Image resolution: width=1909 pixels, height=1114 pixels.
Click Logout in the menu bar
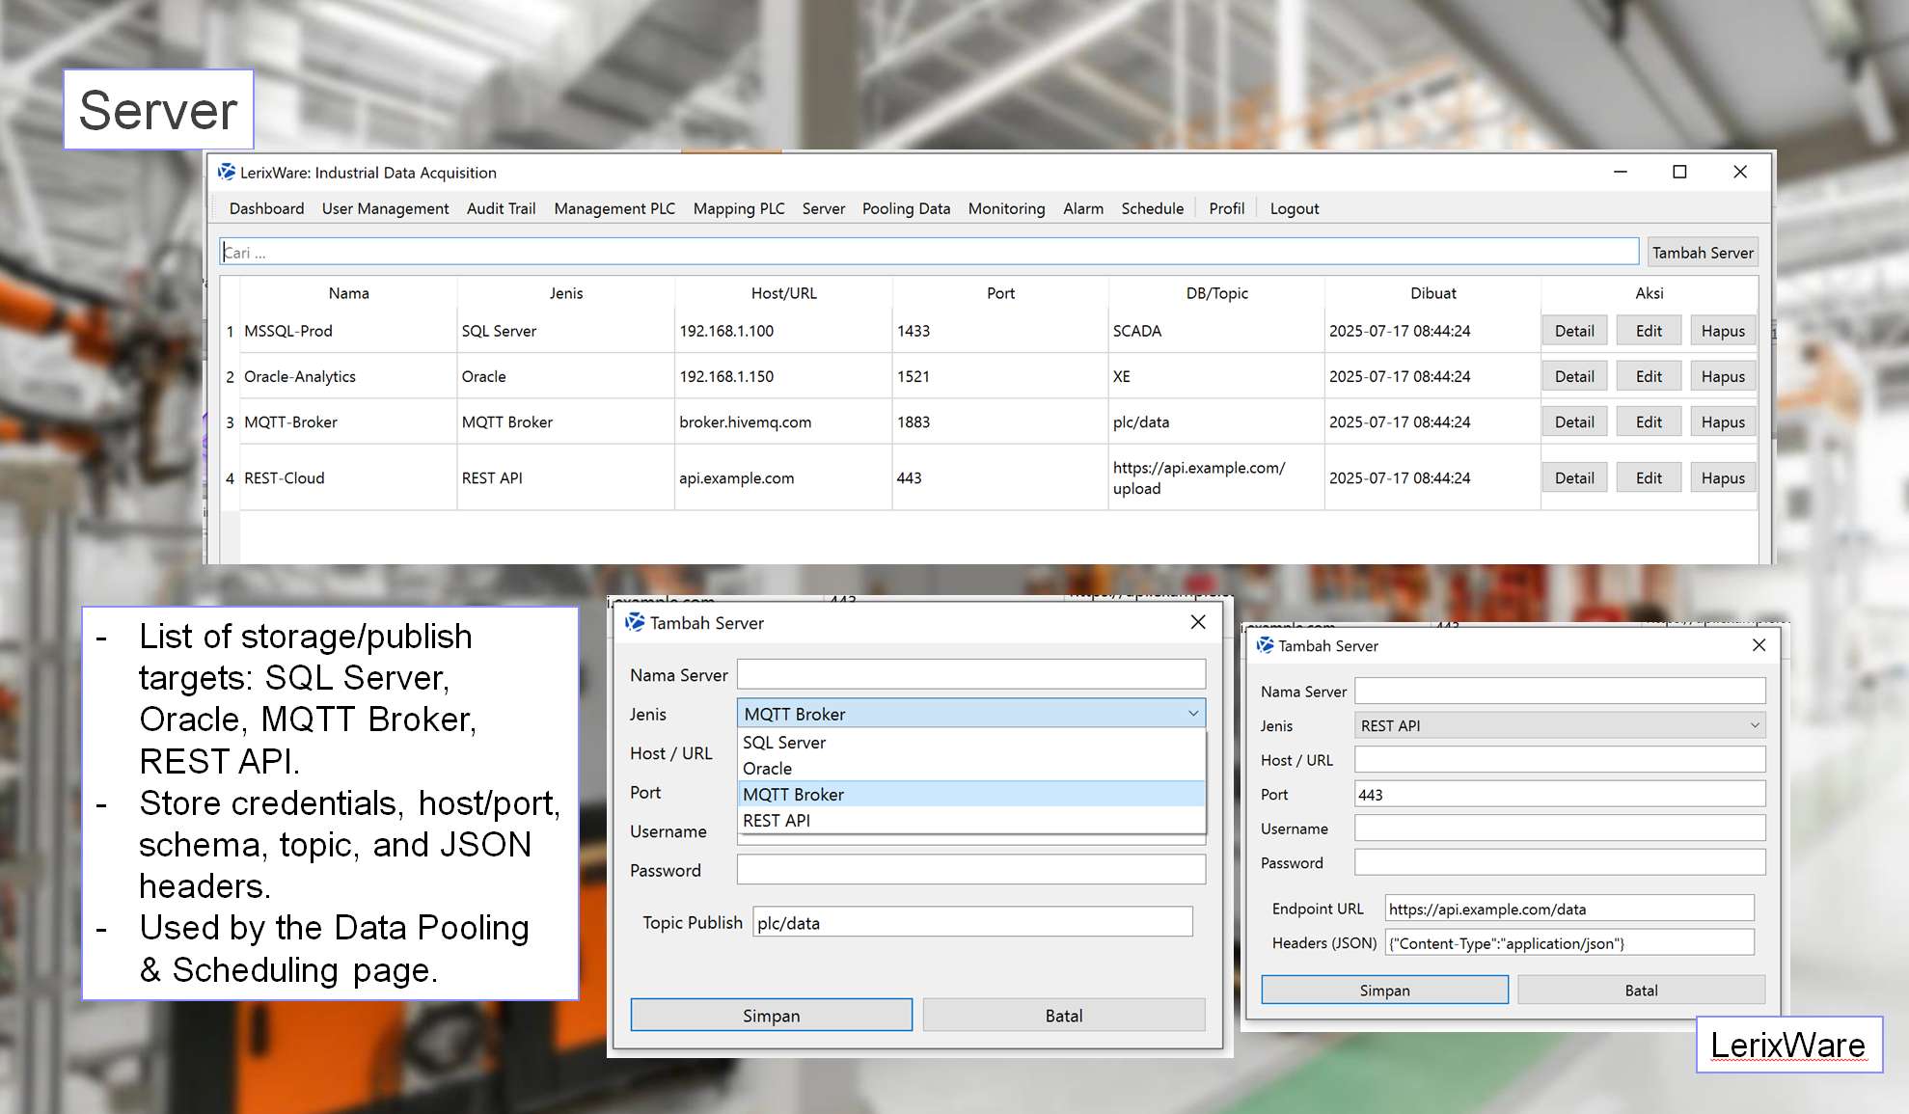(x=1293, y=208)
